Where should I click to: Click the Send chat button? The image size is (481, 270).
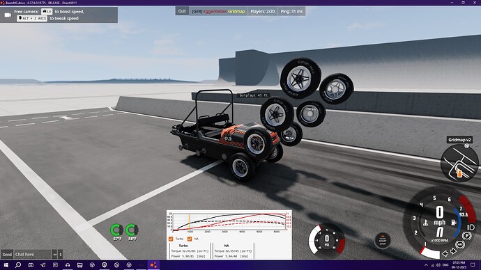pos(7,255)
